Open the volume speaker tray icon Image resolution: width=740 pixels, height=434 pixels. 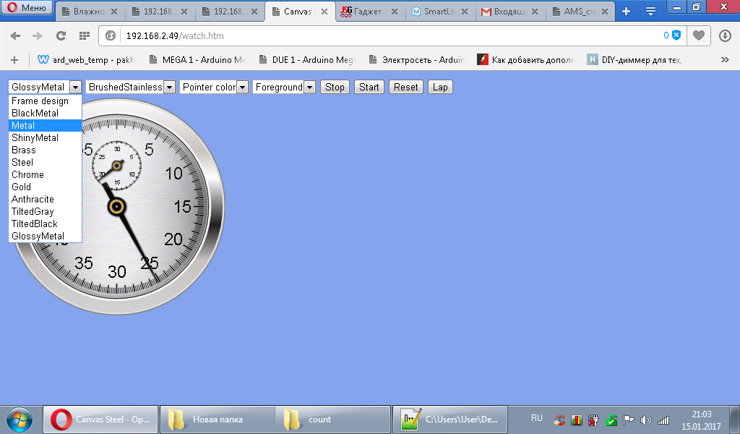(x=647, y=420)
